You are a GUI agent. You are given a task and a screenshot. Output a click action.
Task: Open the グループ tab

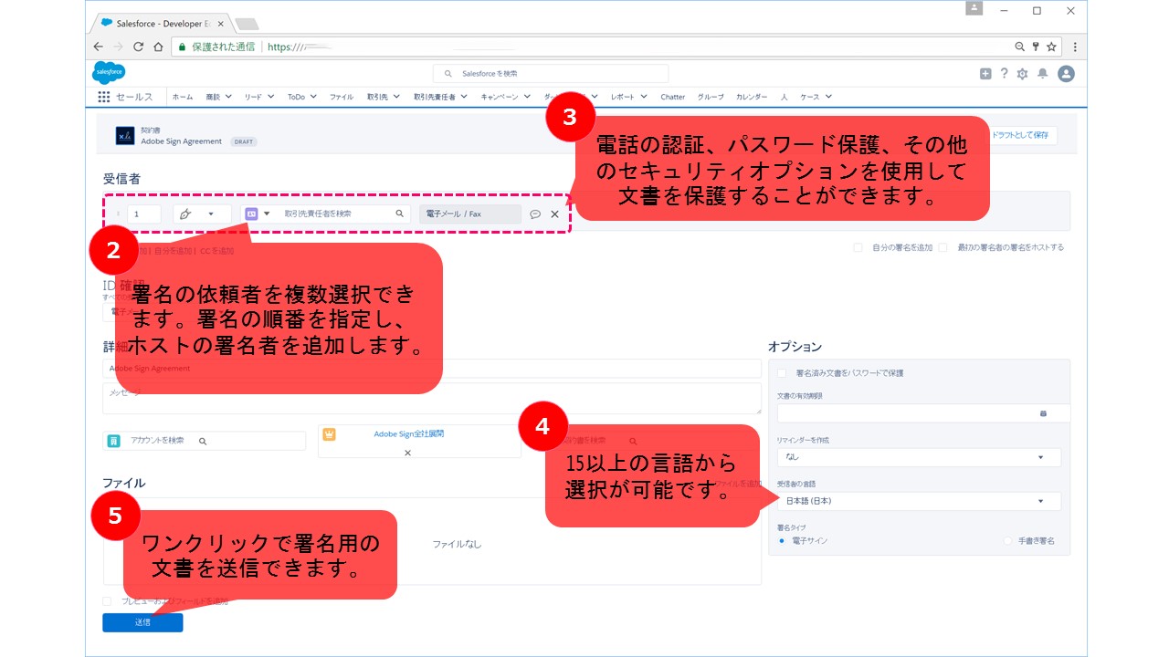pyautogui.click(x=711, y=97)
